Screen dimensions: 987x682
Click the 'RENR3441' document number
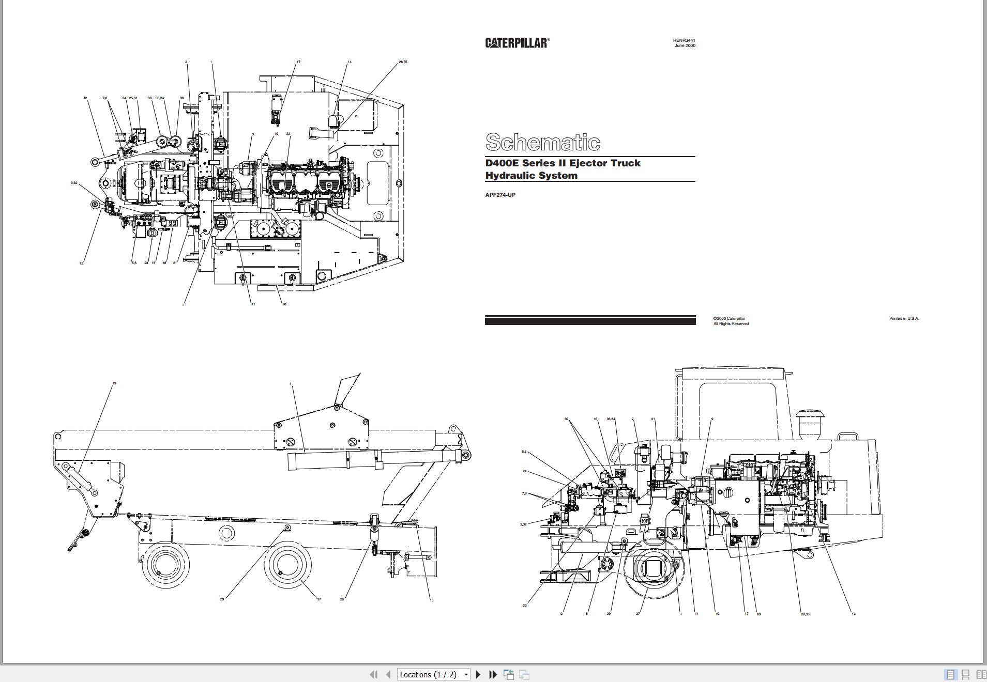click(684, 40)
